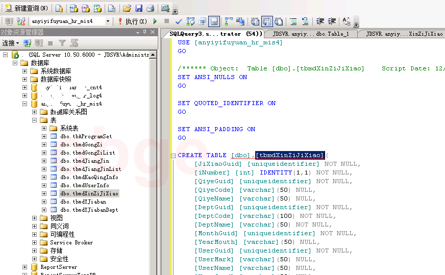Select dbo.tbmdKaoQingInfo table
445x275 pixels.
pos(89,178)
